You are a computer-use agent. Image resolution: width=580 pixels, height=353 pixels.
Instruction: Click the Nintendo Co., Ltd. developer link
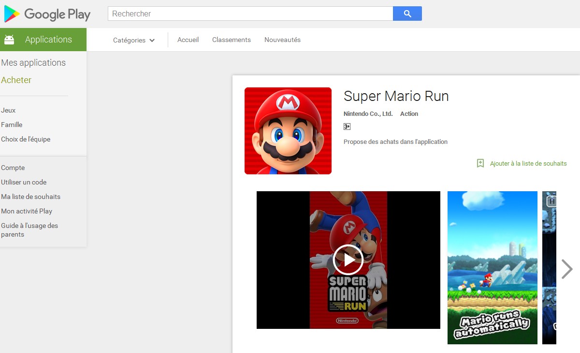pyautogui.click(x=367, y=113)
